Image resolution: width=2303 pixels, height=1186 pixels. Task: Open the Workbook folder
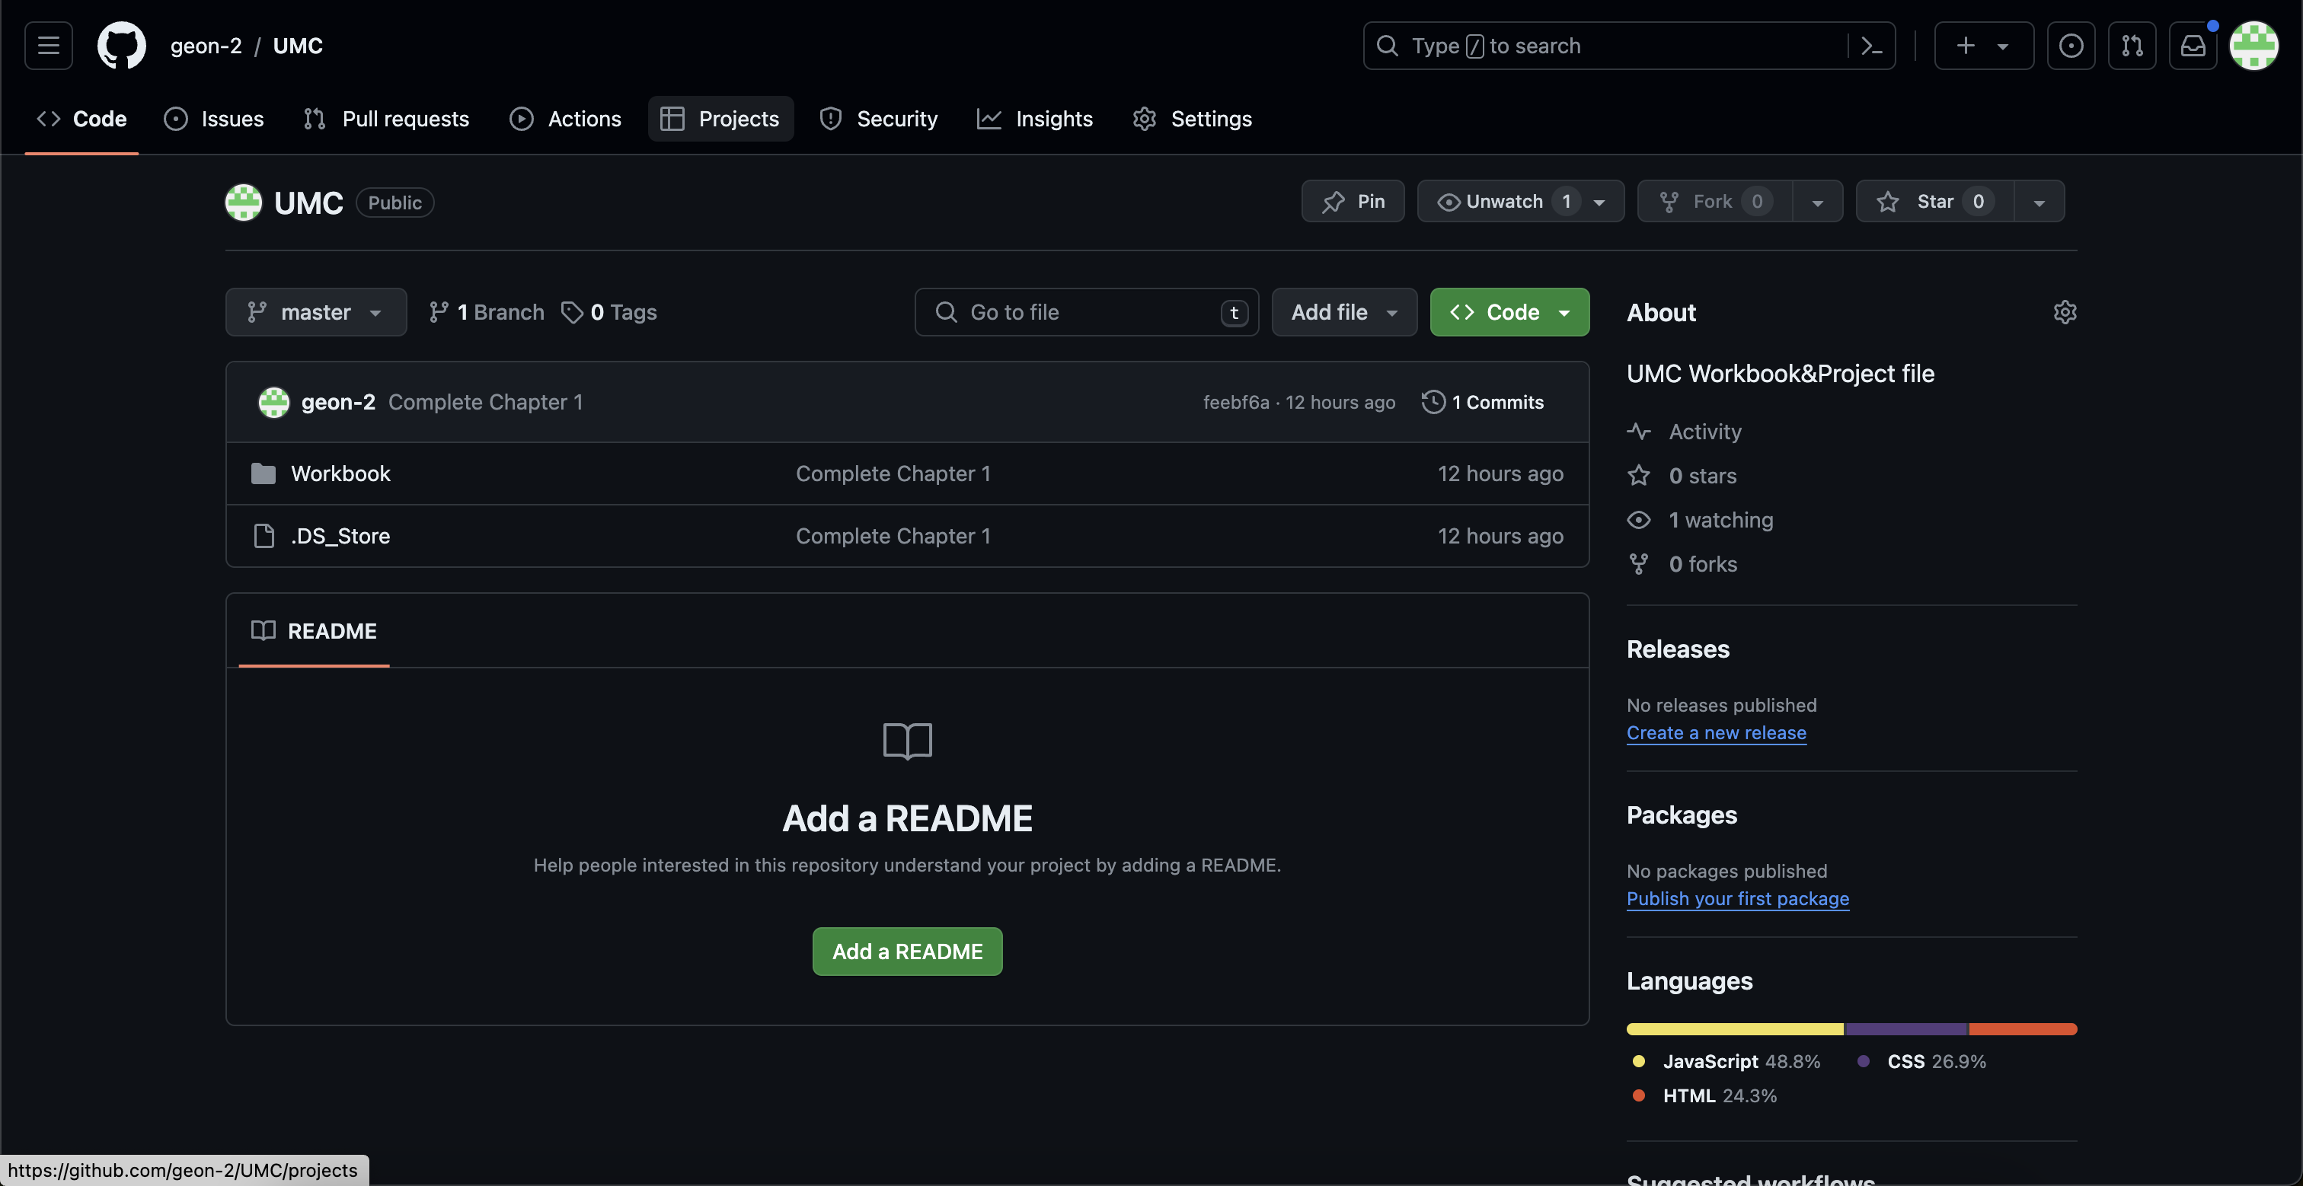click(340, 473)
